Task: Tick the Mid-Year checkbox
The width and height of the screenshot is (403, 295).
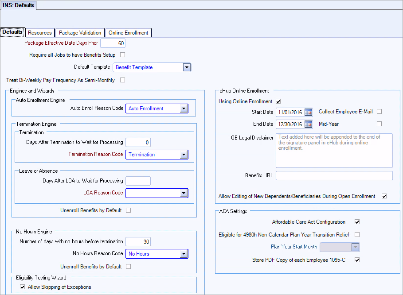Action: click(x=379, y=124)
